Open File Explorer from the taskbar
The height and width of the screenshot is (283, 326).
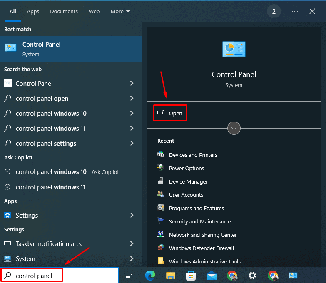tap(171, 275)
